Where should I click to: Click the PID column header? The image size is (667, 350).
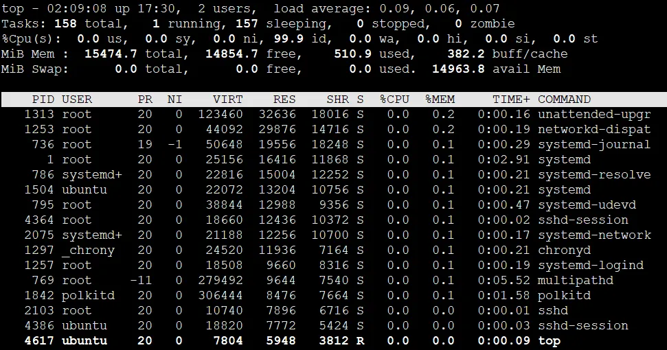coord(43,100)
